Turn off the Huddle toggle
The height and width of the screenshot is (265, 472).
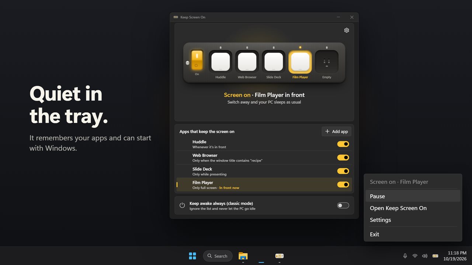343,144
